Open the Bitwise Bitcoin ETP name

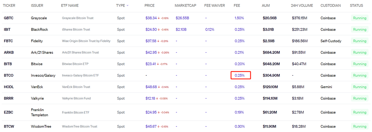click(75, 64)
